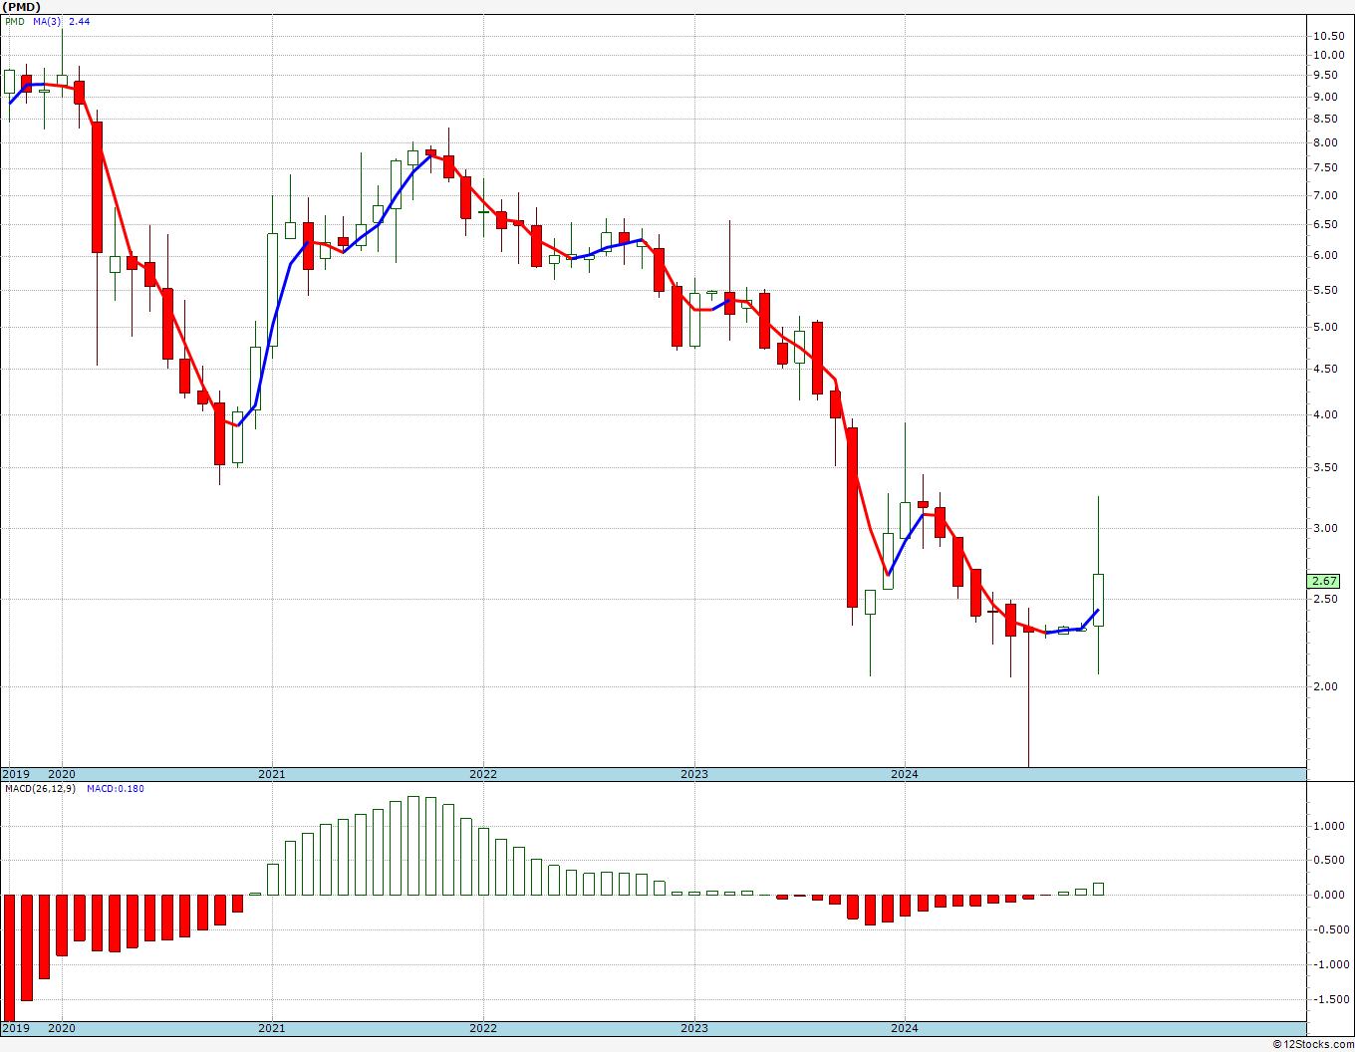1355x1052 pixels.
Task: Select the green PMD legend label
Action: (x=15, y=21)
